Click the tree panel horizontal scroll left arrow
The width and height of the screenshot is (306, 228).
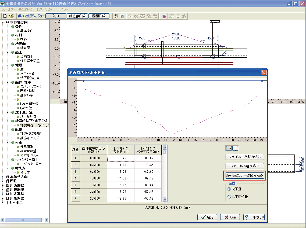[2, 220]
